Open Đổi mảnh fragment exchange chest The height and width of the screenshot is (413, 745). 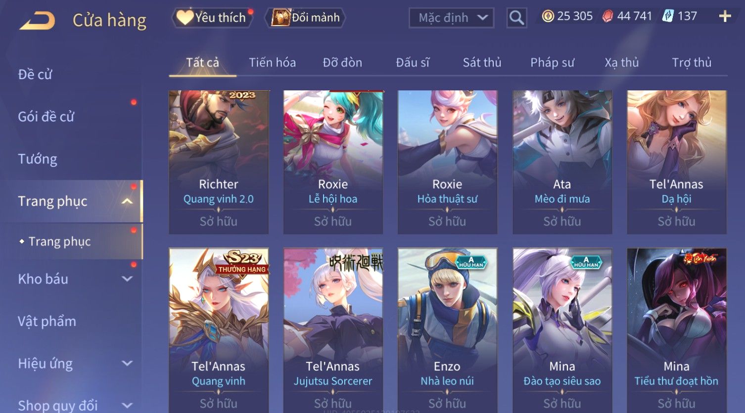click(305, 17)
